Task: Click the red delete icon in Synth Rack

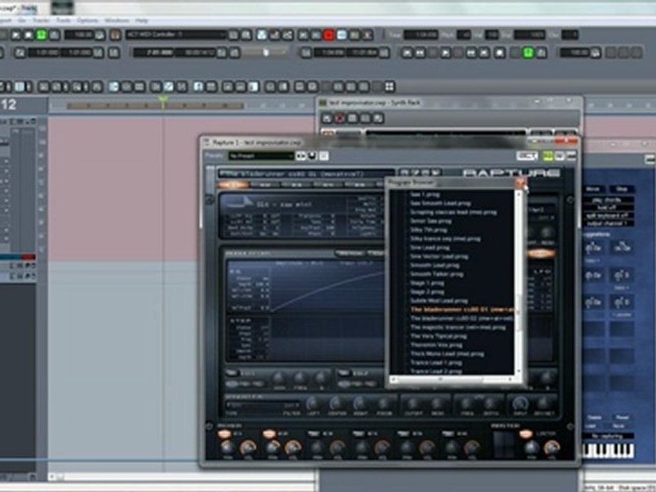Action: [x=340, y=118]
